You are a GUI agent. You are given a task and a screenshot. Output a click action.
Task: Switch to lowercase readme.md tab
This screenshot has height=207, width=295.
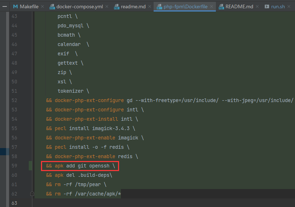133,6
